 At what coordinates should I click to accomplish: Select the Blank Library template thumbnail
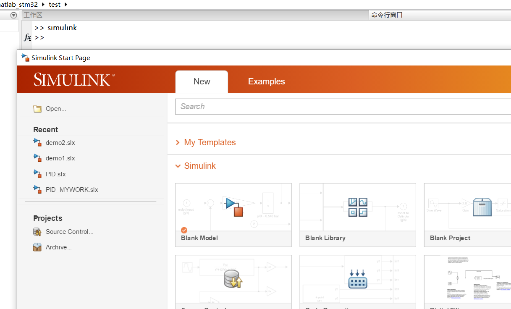(358, 207)
